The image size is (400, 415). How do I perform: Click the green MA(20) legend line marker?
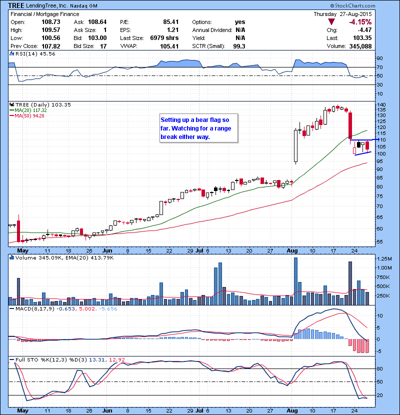click(x=11, y=110)
